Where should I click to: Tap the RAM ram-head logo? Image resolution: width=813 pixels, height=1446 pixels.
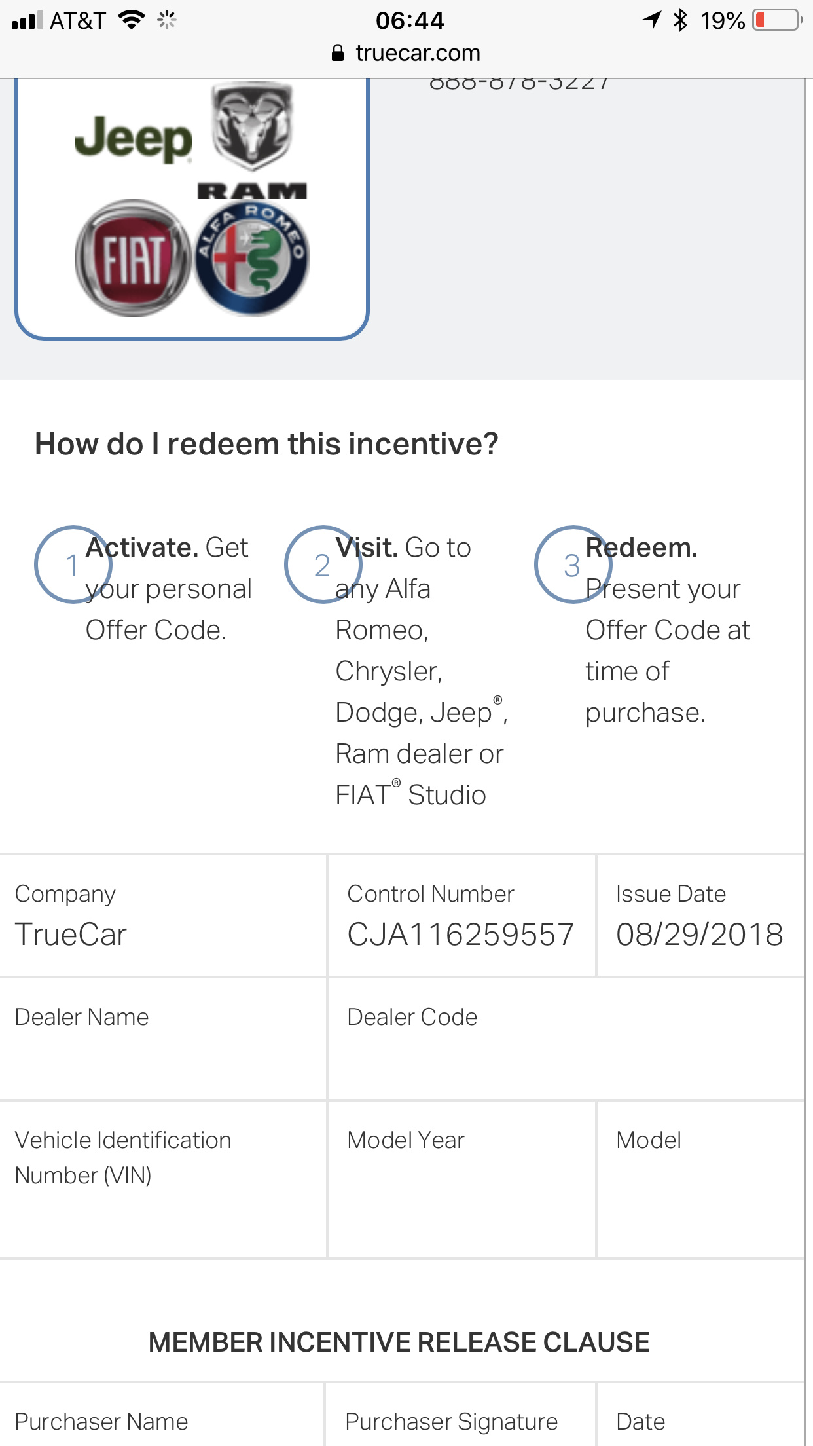coord(252,139)
